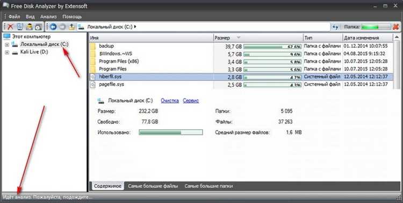Open the address bar path arrow after (C:)
This screenshot has height=203, width=403.
click(x=135, y=26)
